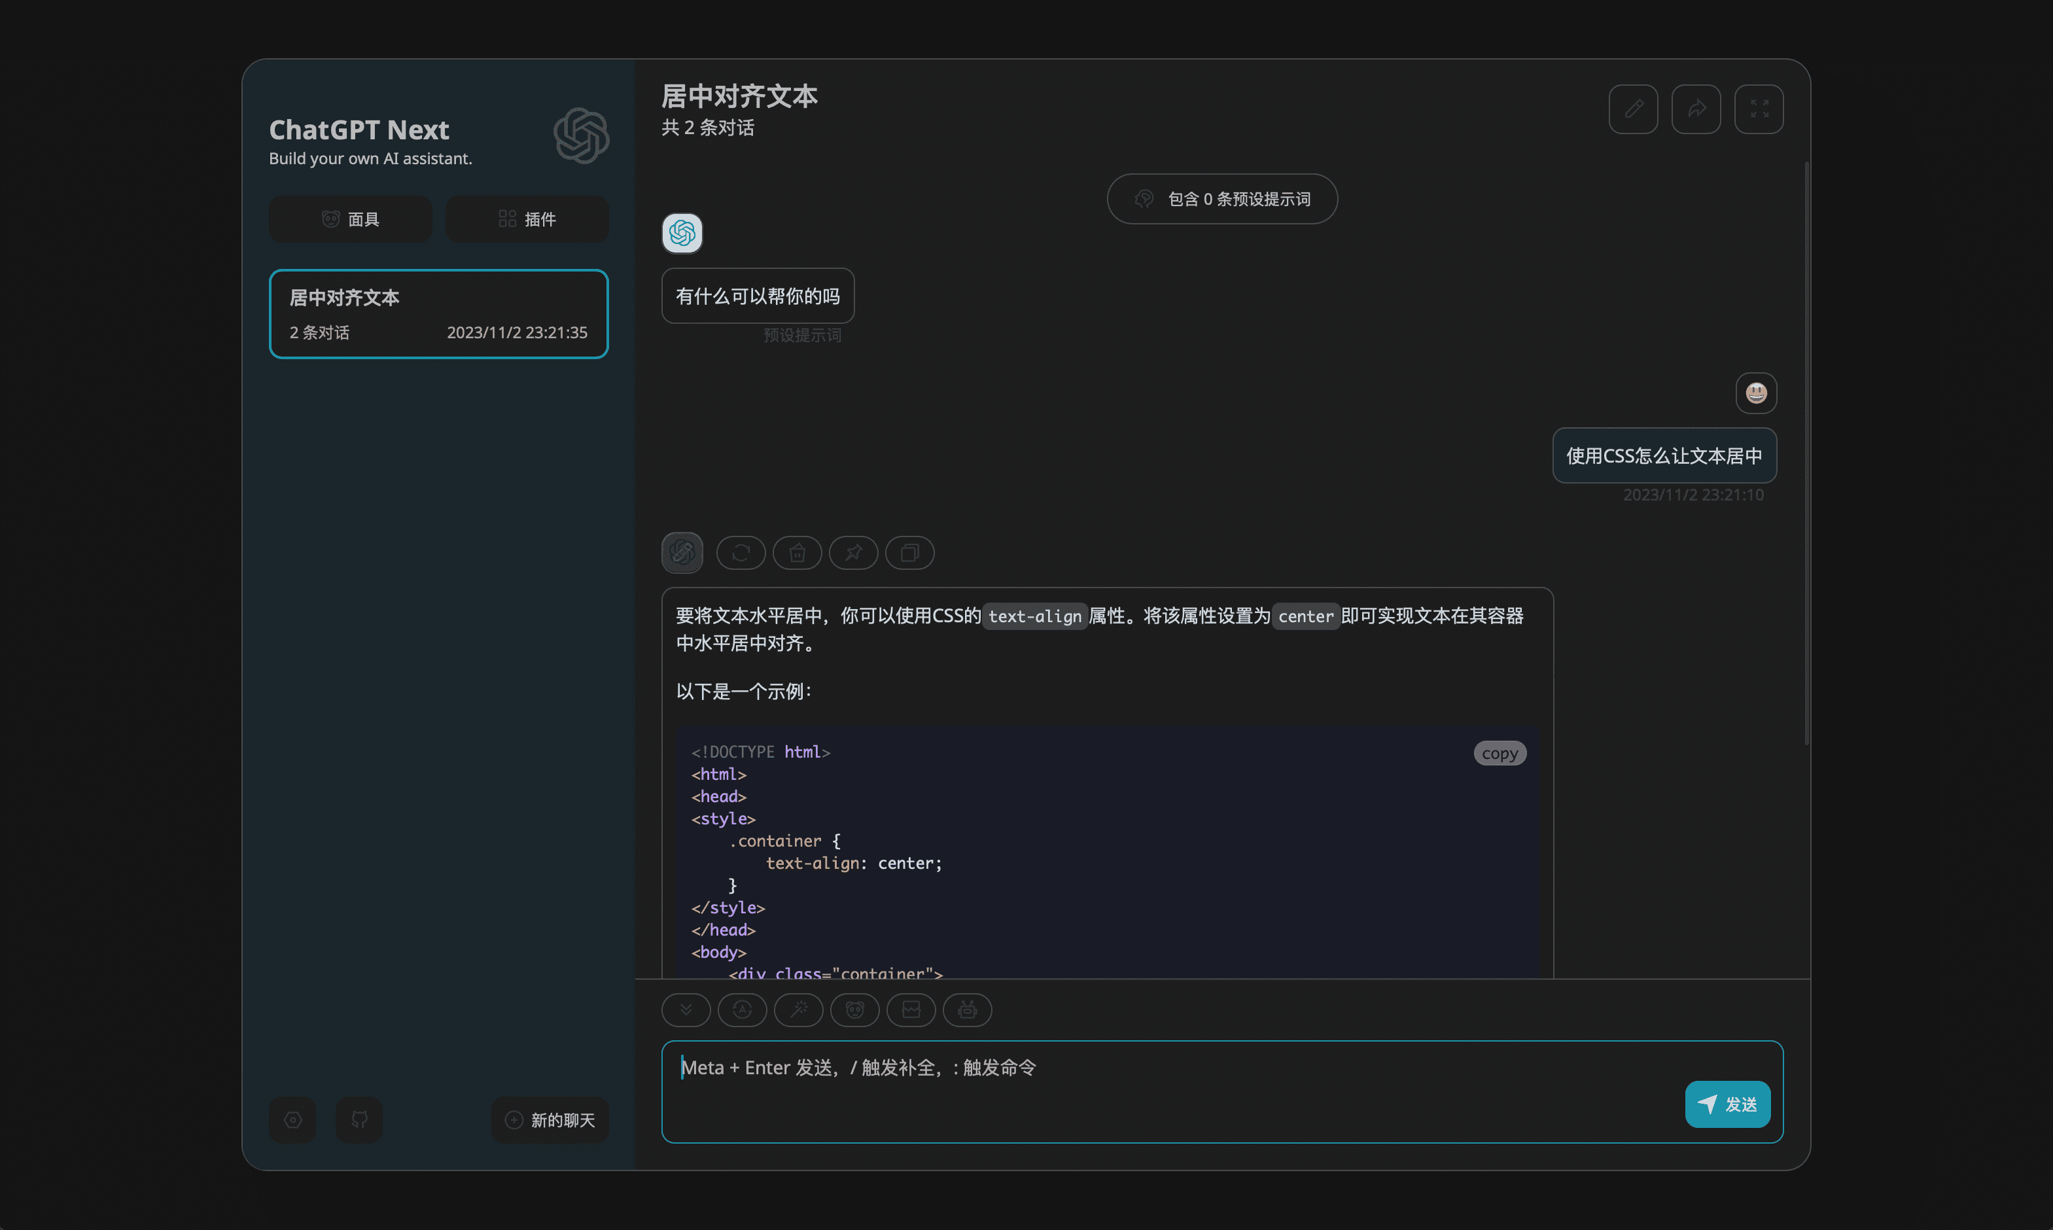Click the inline code center
This screenshot has height=1230, width=2053.
[x=1305, y=616]
